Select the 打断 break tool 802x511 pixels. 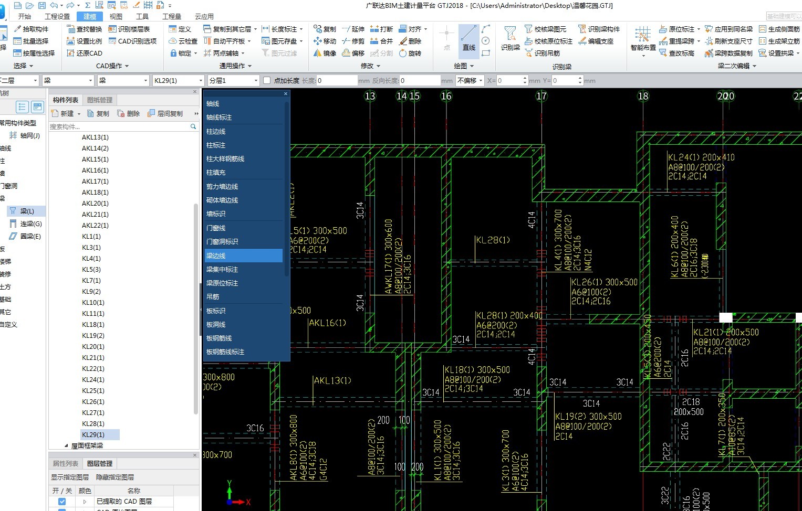tap(381, 29)
